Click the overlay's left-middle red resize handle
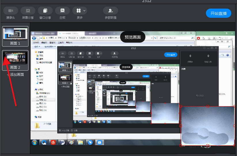 pyautogui.click(x=181, y=126)
